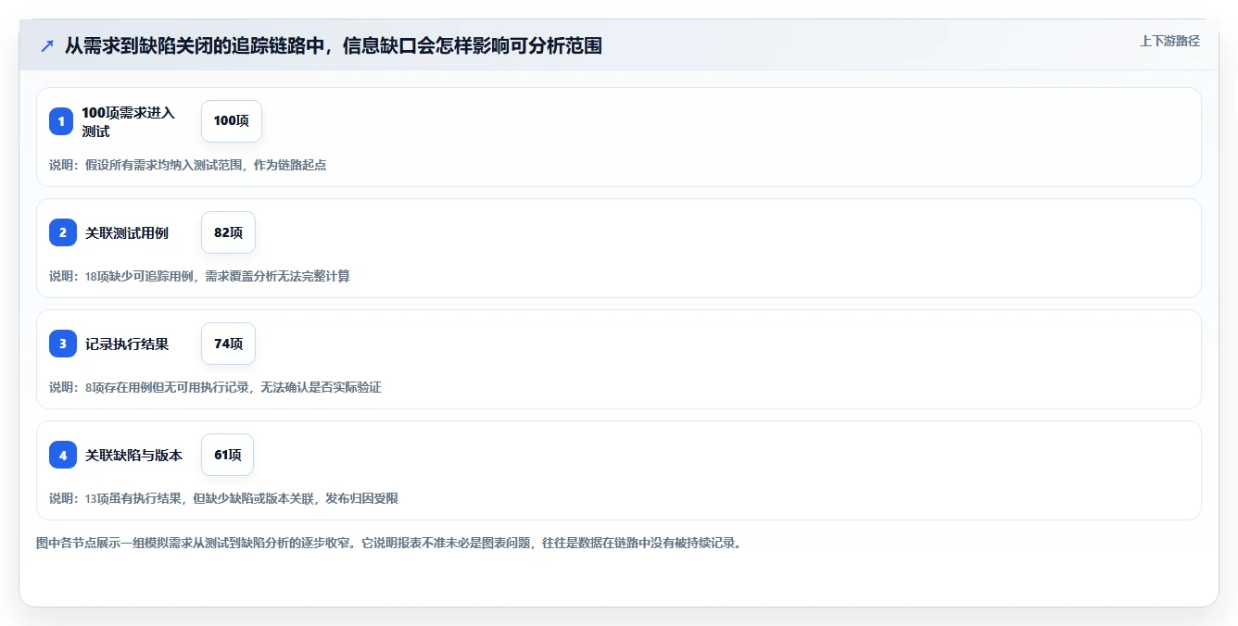Select step number badge 4
Image resolution: width=1238 pixels, height=626 pixels.
coord(62,455)
